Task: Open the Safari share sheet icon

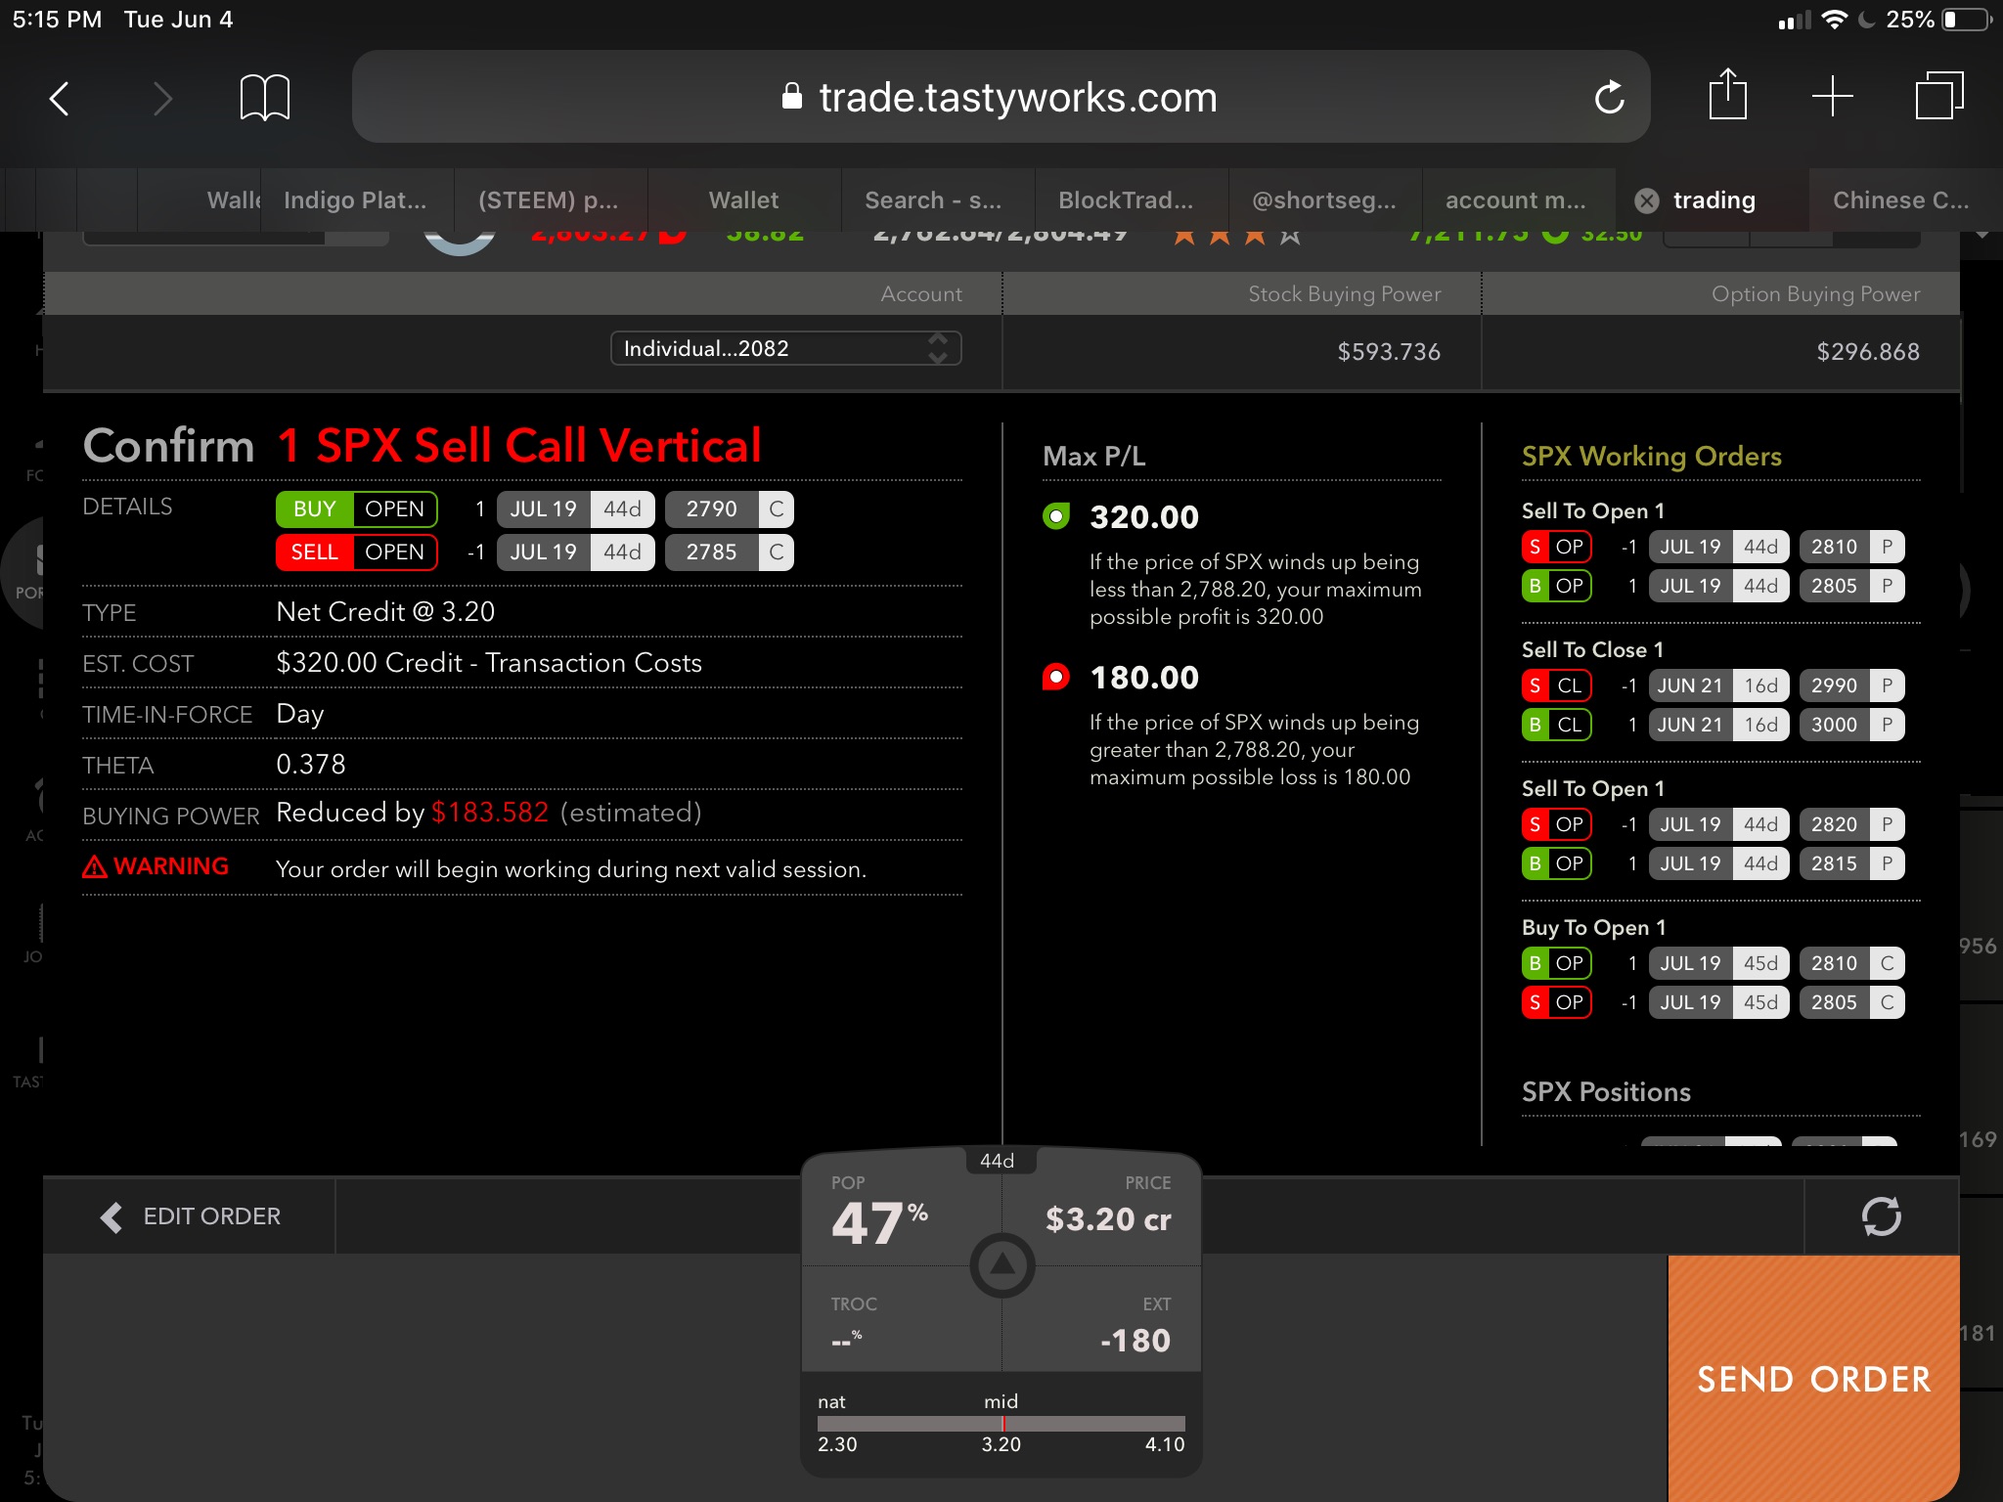Action: pos(1727,96)
